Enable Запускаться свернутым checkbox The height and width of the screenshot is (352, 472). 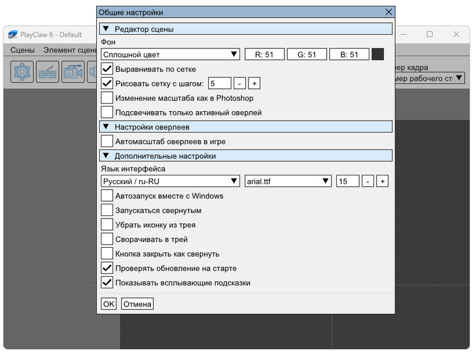pyautogui.click(x=107, y=210)
